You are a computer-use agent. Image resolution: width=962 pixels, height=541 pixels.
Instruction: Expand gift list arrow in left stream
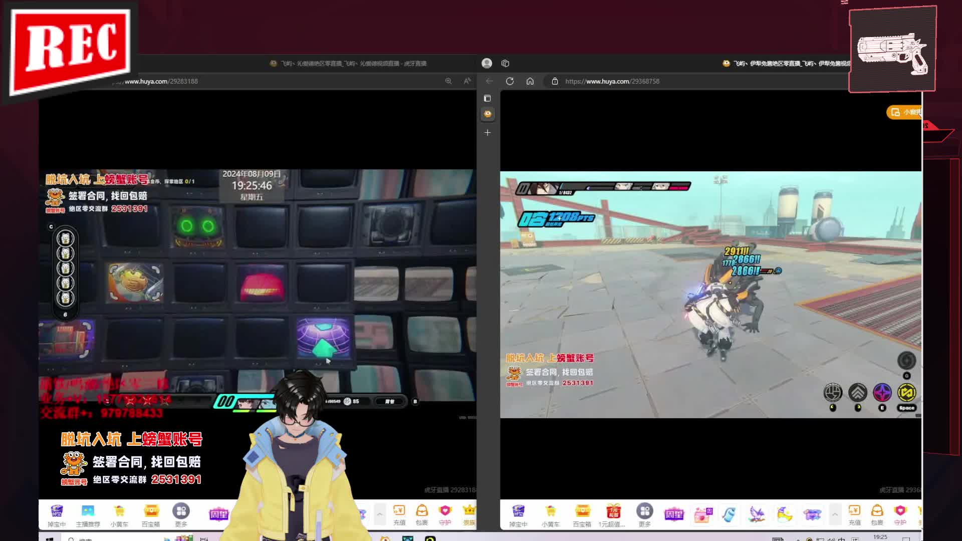(x=380, y=514)
